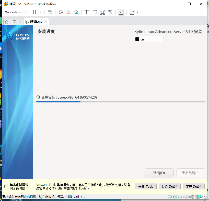Enter full screen mode
This screenshot has height=201, width=209.
coord(102,12)
